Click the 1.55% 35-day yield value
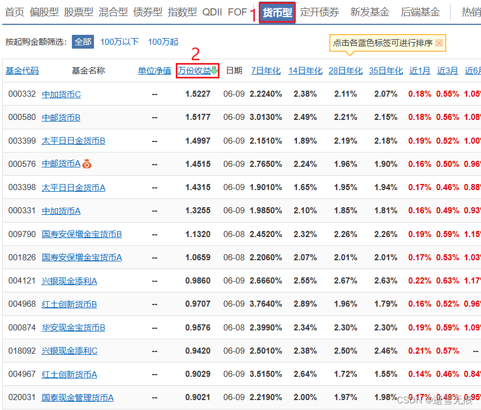 (x=385, y=374)
